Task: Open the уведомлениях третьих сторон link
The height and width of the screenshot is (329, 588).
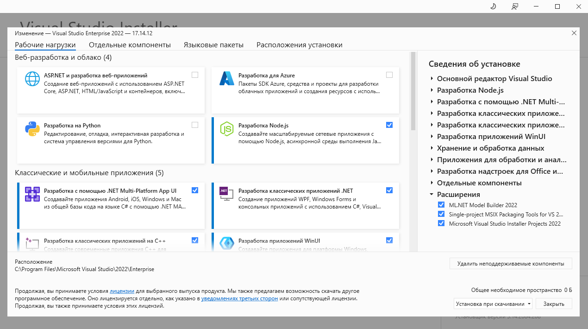Action: (x=239, y=298)
